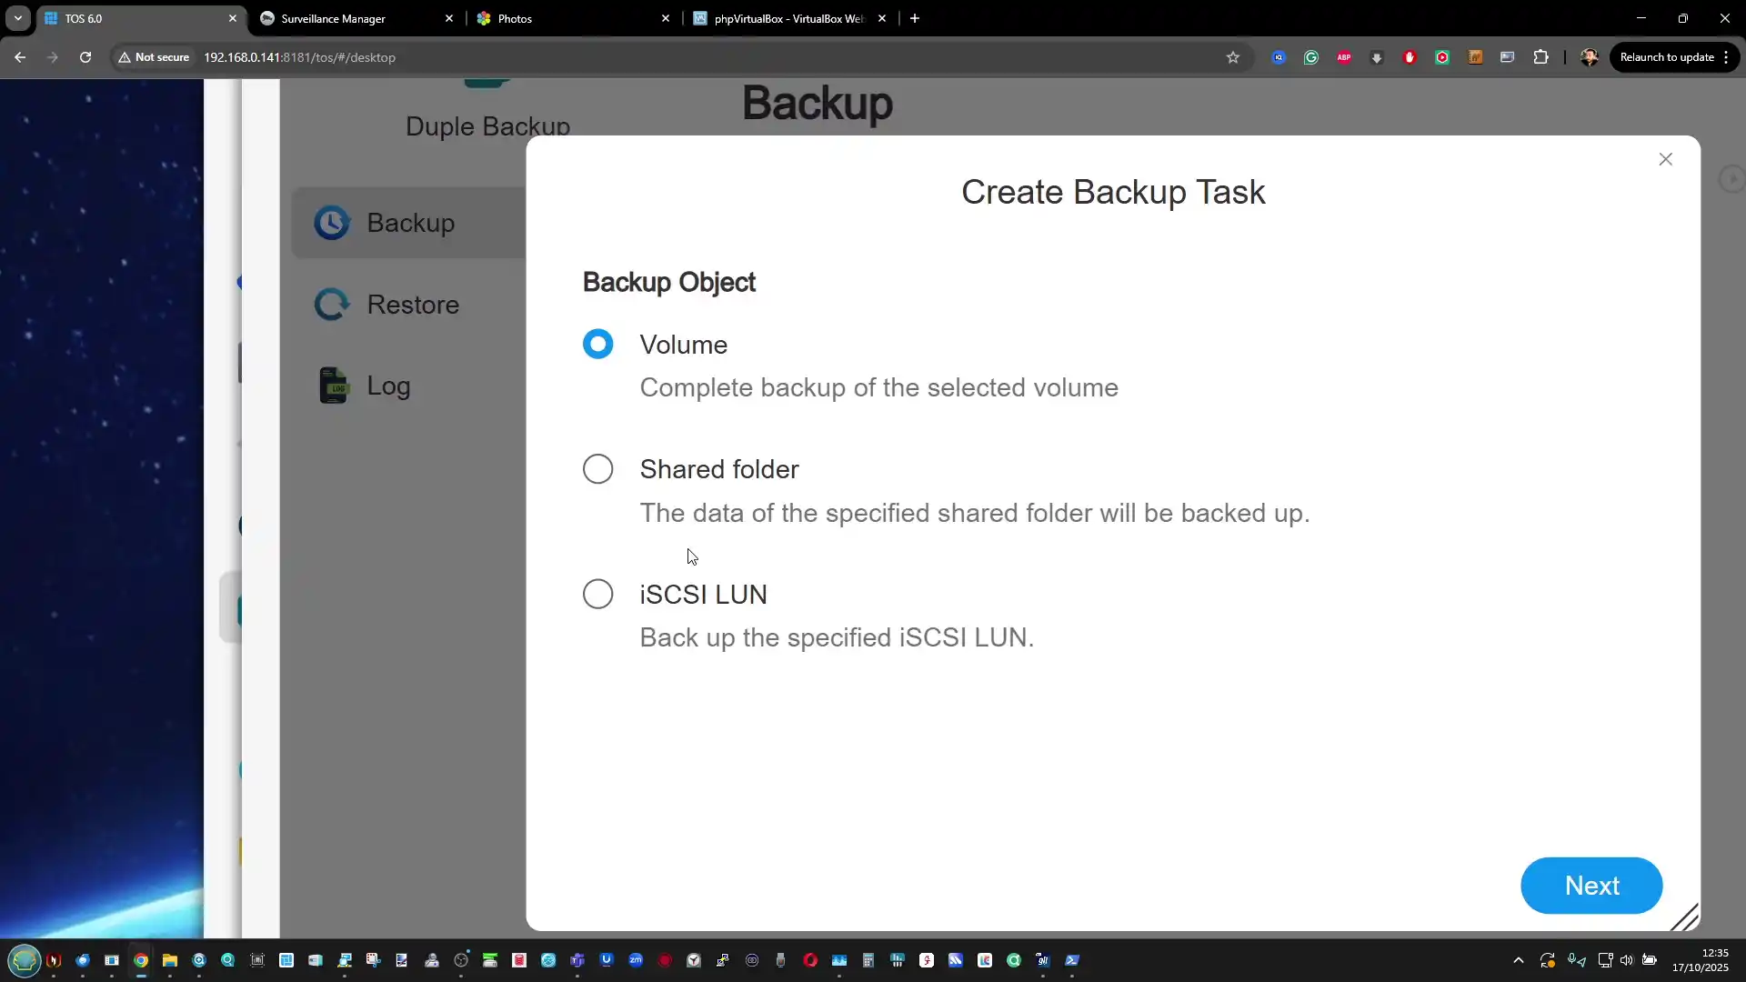Click the Next button
This screenshot has width=1746, height=982.
[1590, 886]
